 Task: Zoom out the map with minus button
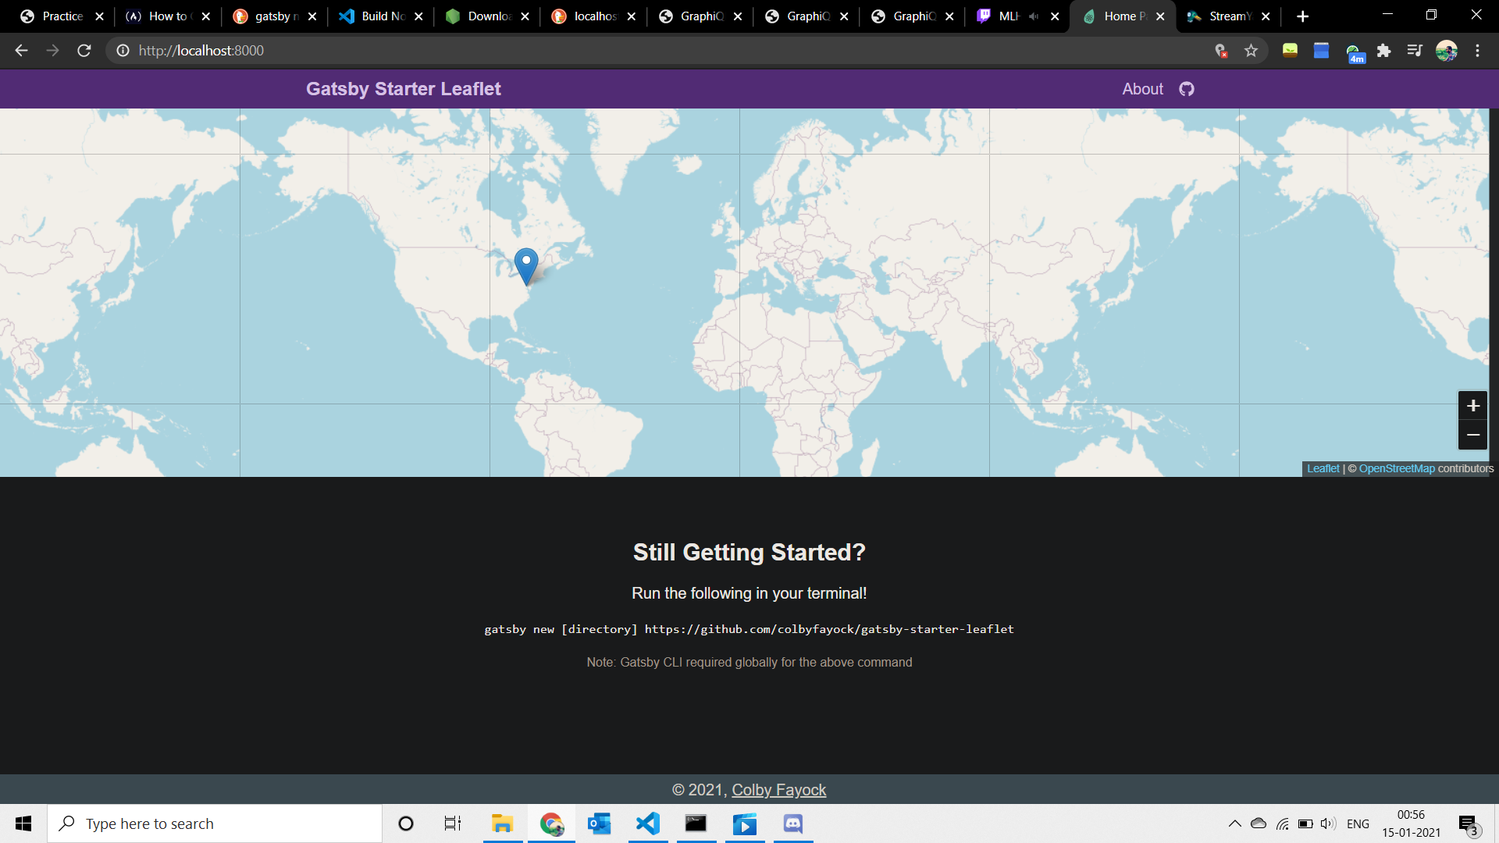[x=1472, y=435]
